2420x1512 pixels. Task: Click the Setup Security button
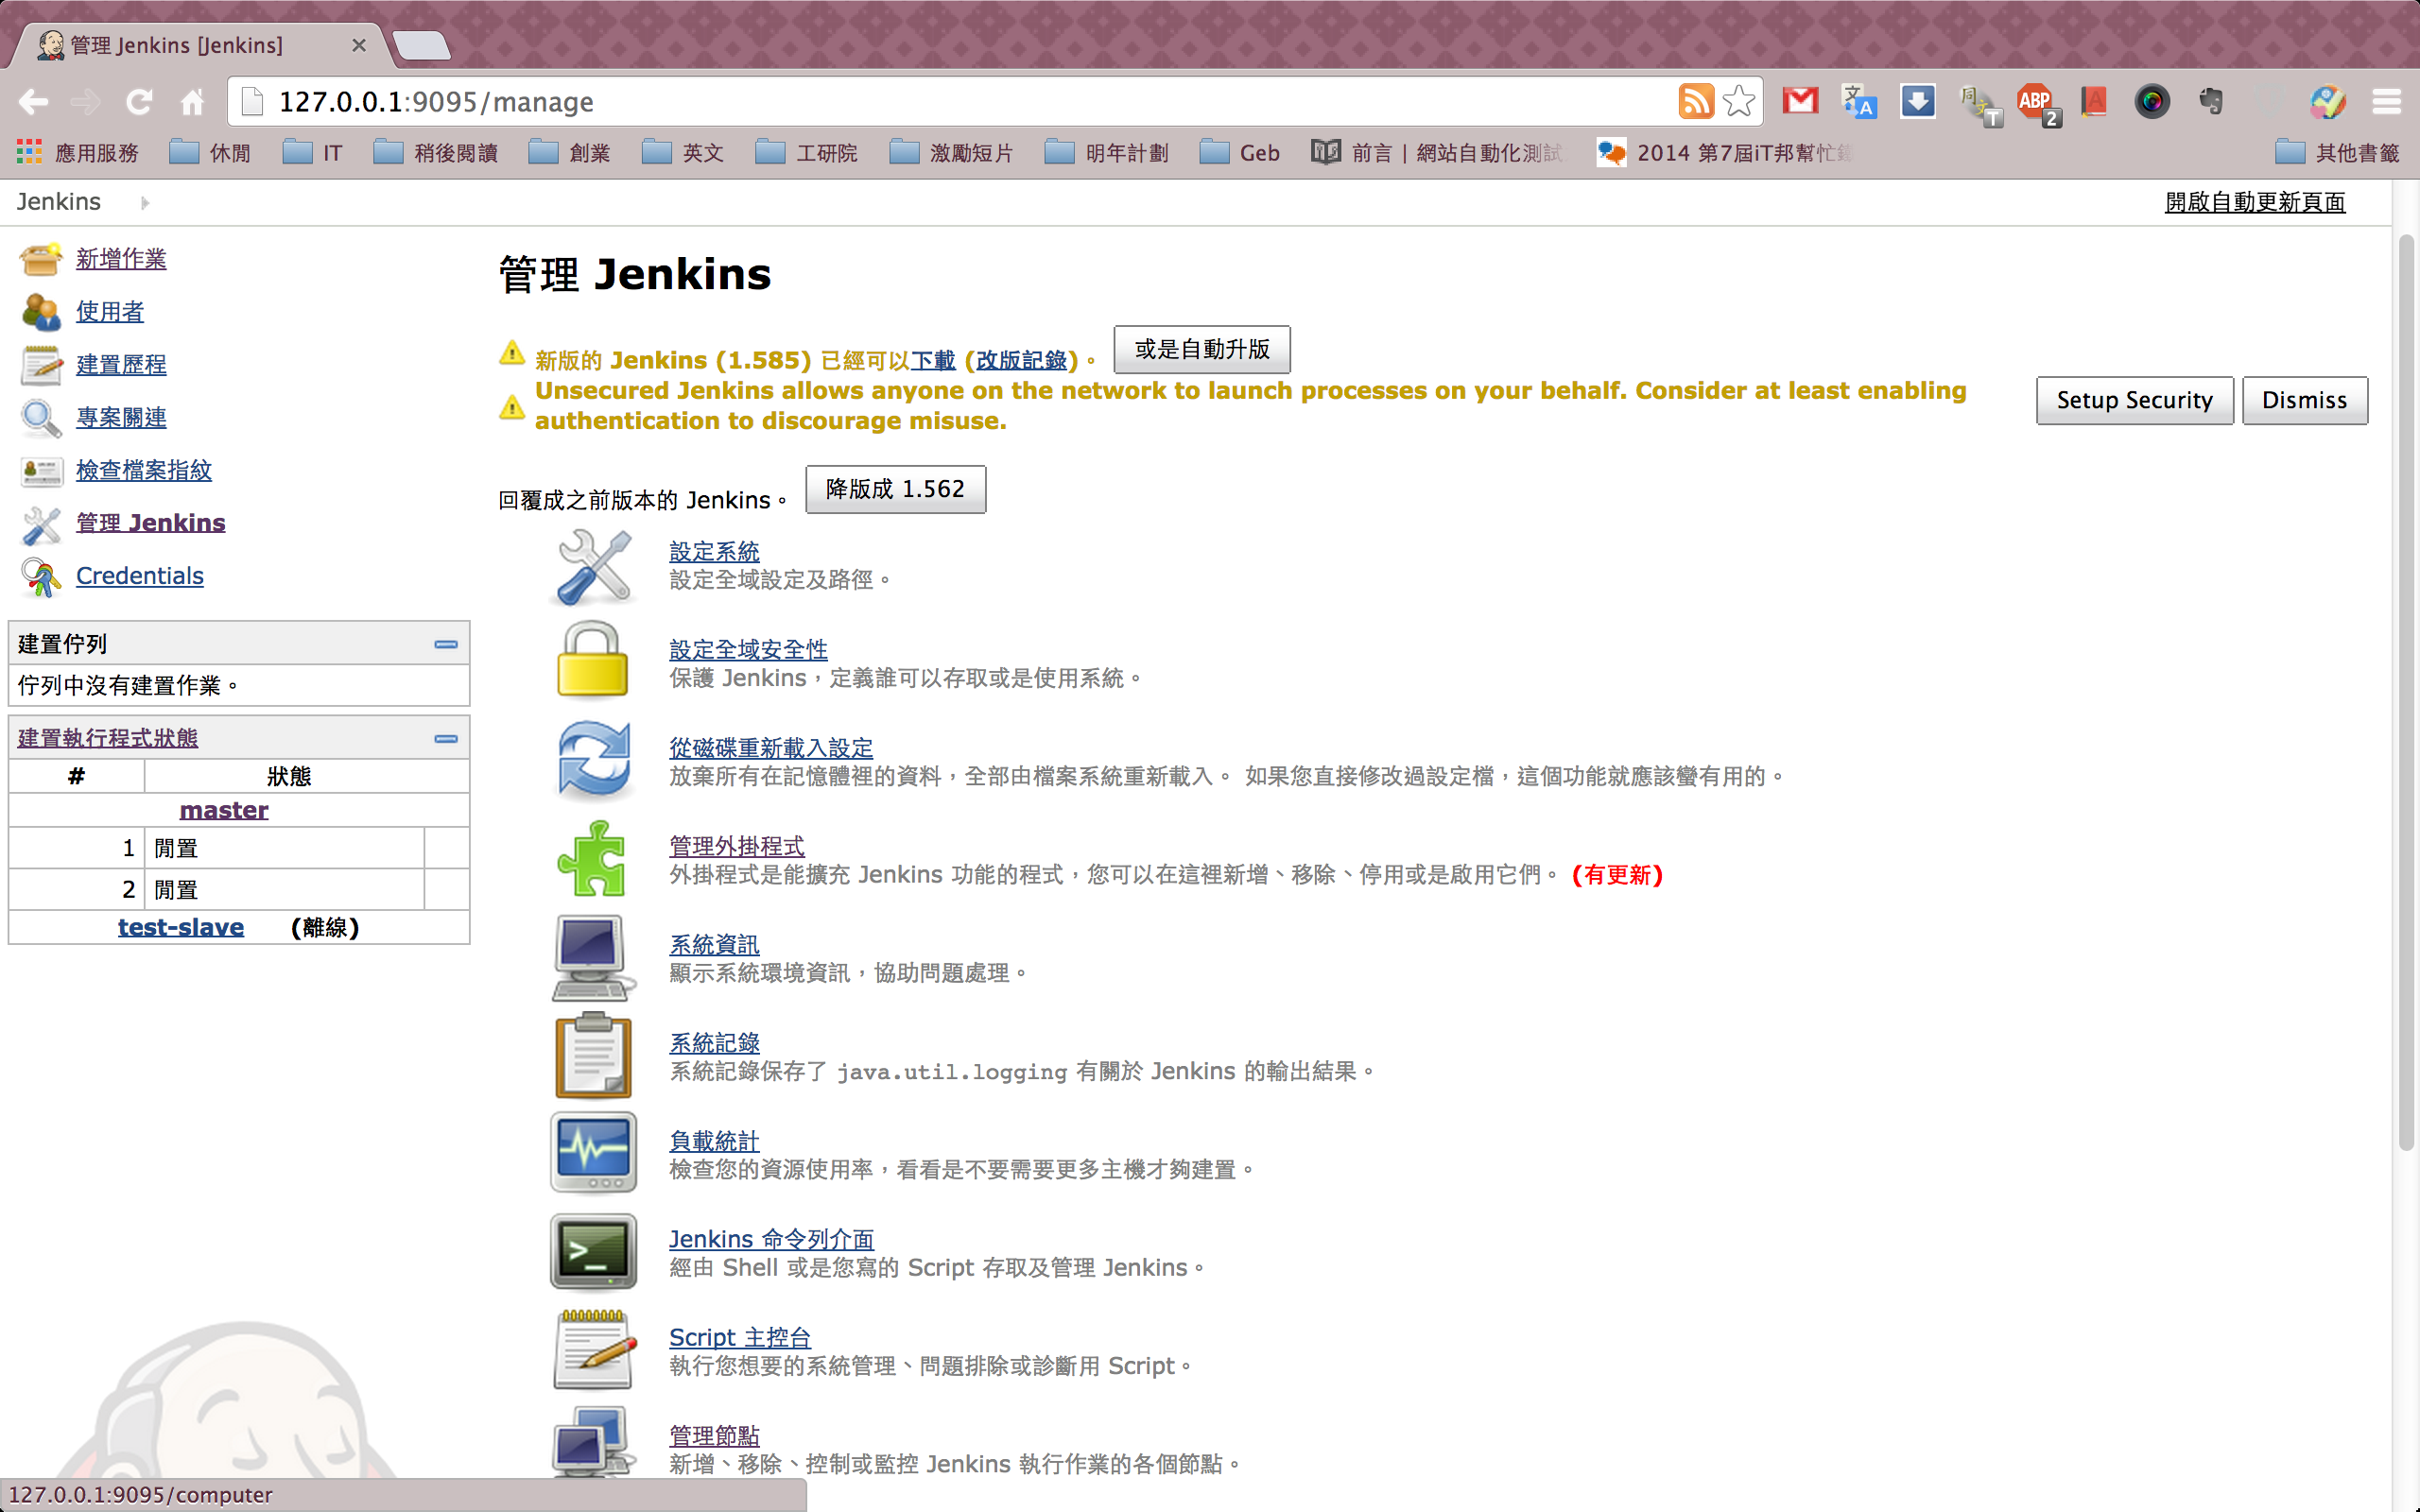click(x=2134, y=400)
